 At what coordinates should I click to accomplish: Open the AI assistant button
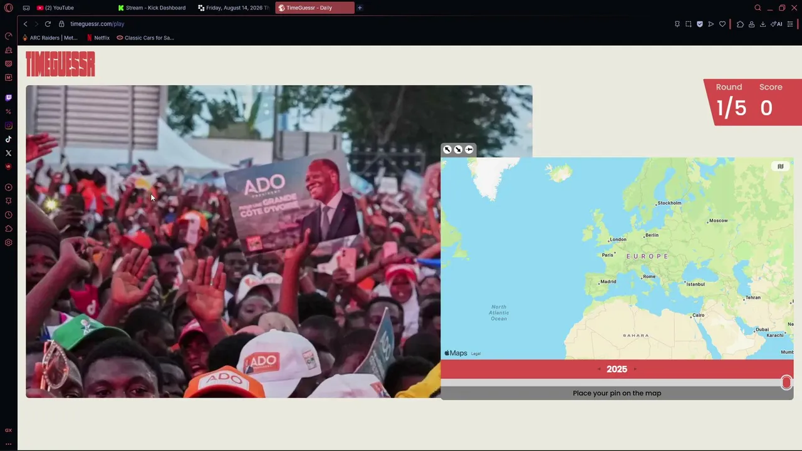(776, 24)
